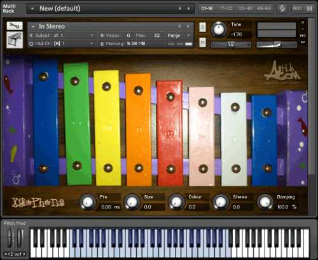Switch to the 01-16 instrument page tab
318x260 pixels.
click(207, 8)
